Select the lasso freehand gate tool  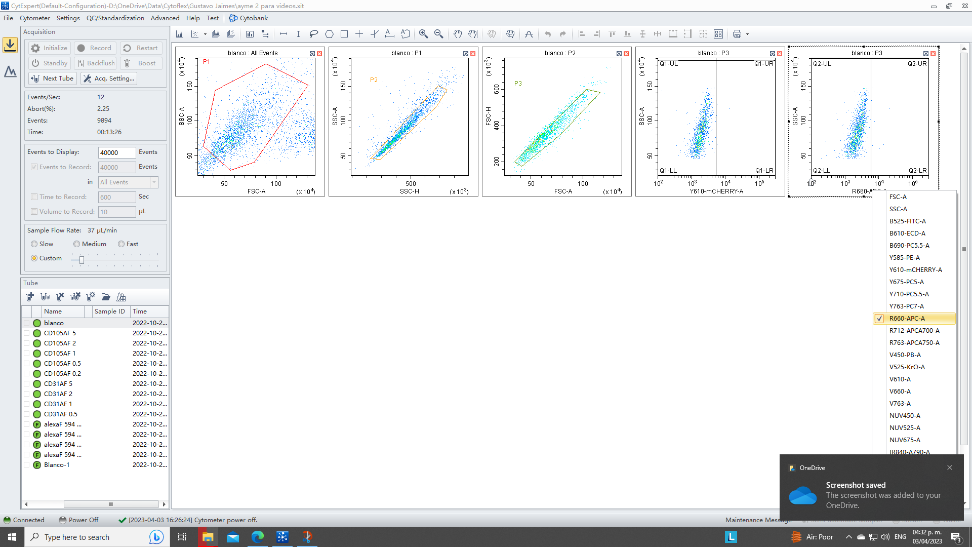[x=314, y=34]
